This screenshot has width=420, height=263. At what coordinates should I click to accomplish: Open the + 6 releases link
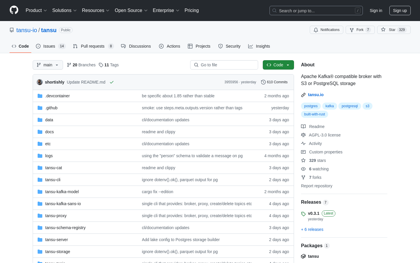click(x=312, y=229)
